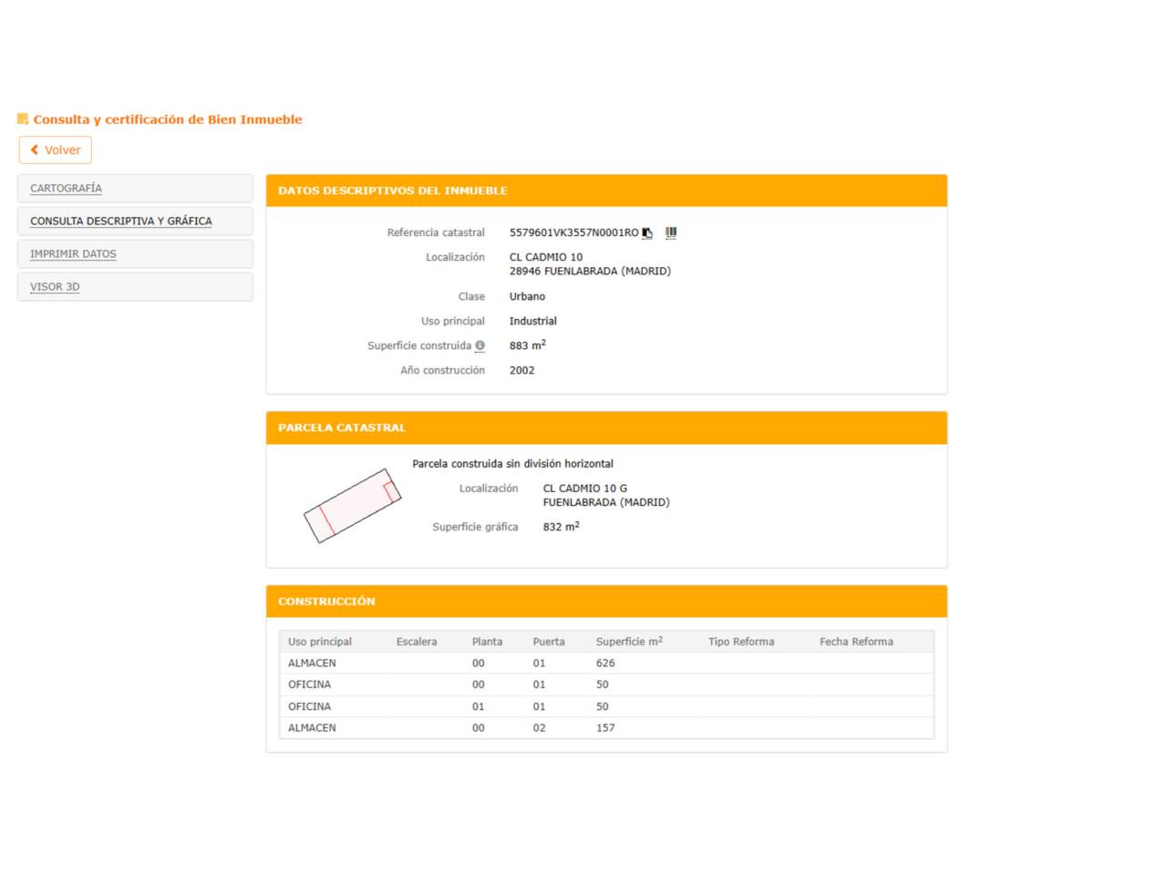Open Imprimir Datos to print
Image resolution: width=1167 pixels, height=875 pixels.
pos(73,254)
